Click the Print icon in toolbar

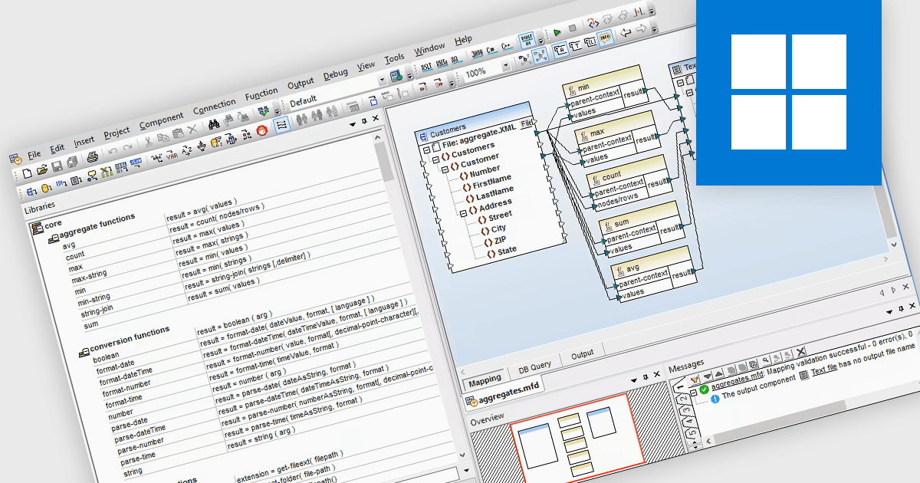[x=92, y=156]
